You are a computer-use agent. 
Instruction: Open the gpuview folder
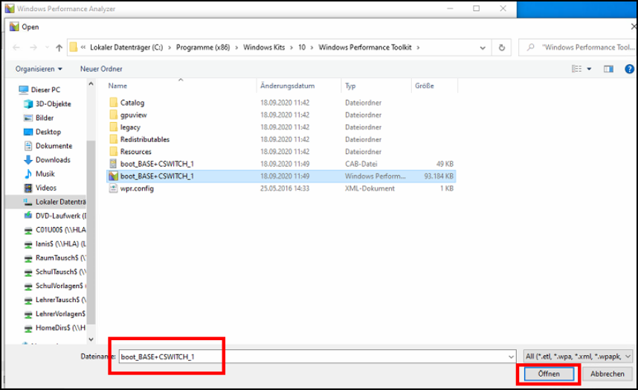point(132,115)
